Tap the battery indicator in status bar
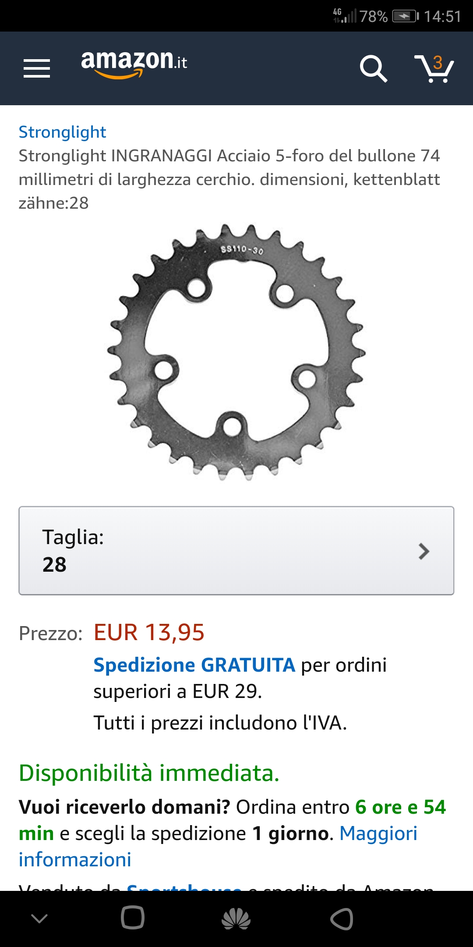 point(406,17)
